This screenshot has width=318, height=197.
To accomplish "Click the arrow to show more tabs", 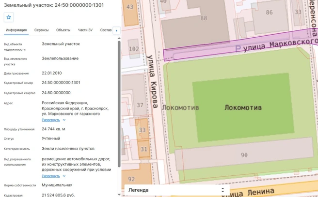I will [x=116, y=30].
